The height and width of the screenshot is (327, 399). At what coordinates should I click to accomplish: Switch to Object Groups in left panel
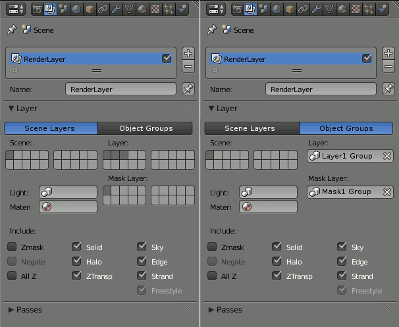(146, 128)
